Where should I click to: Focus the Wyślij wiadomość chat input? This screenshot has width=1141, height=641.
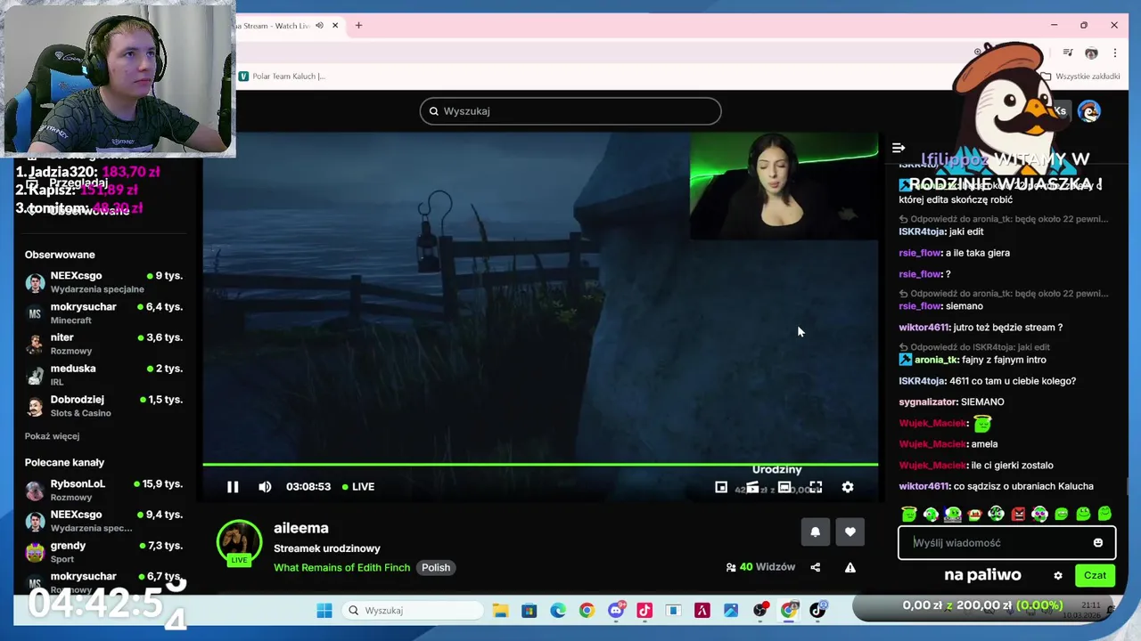1006,543
